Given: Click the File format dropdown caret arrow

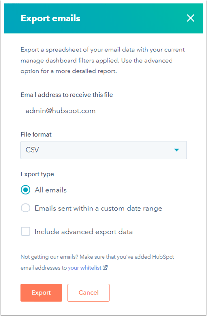Looking at the screenshot, I should click(x=177, y=150).
